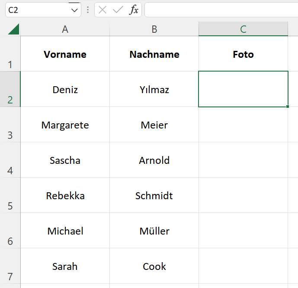
Task: Select row 1 header
Action: [10, 54]
